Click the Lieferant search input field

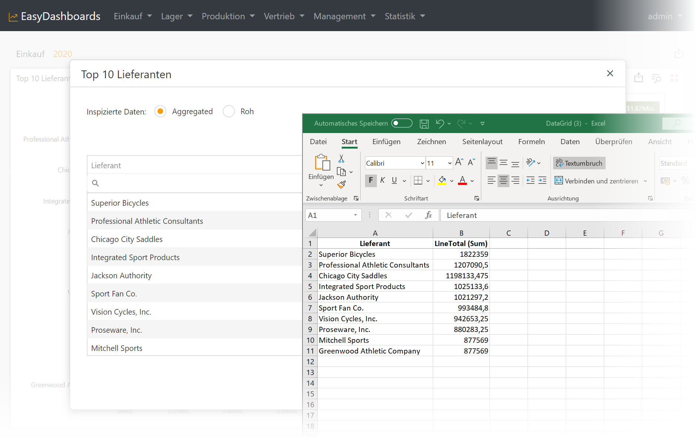196,183
